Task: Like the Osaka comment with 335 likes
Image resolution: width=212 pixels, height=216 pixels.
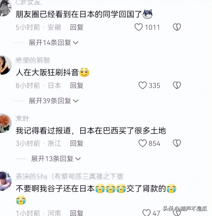Action: (142, 85)
